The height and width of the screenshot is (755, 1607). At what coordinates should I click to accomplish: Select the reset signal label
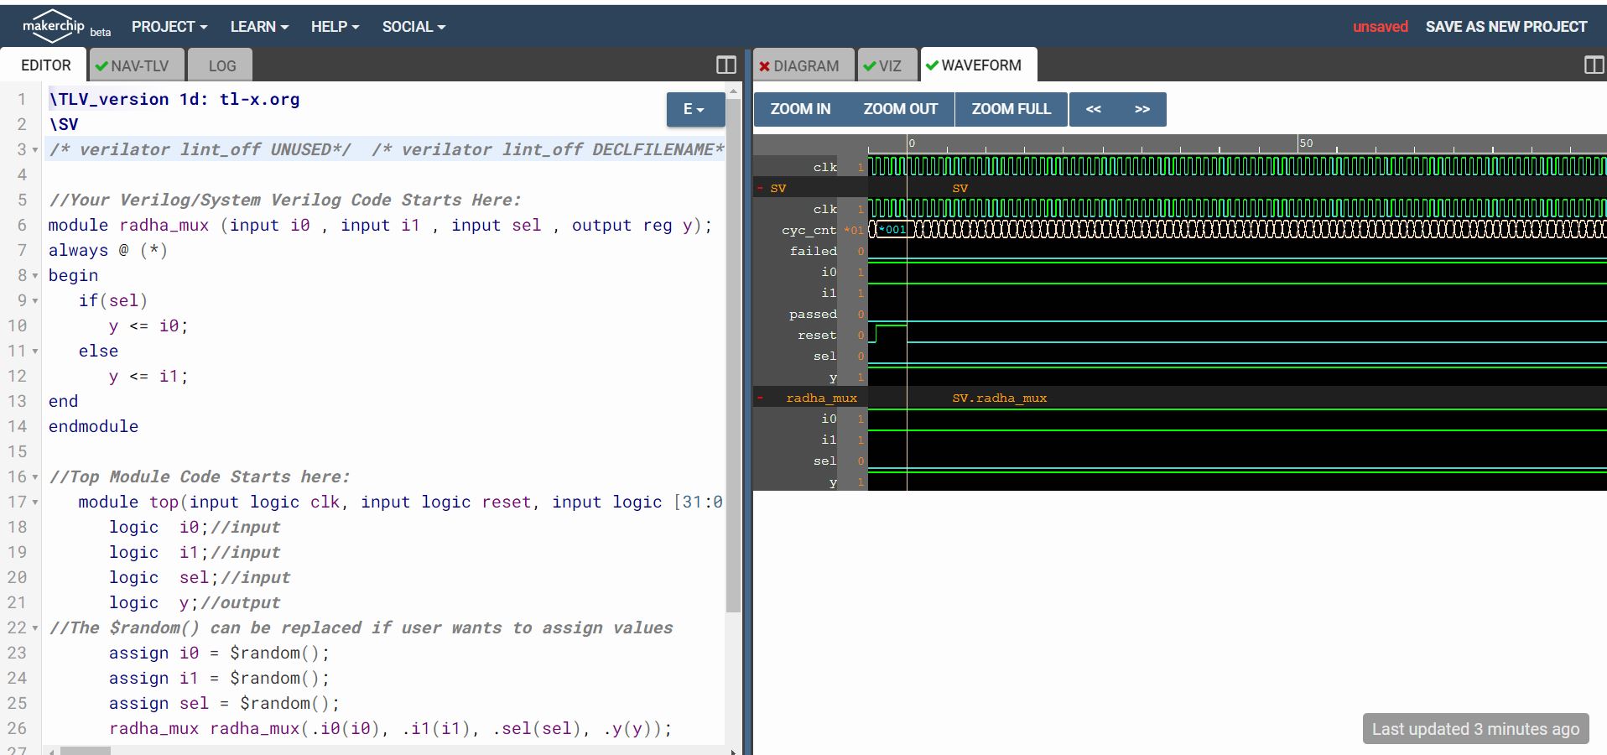816,335
